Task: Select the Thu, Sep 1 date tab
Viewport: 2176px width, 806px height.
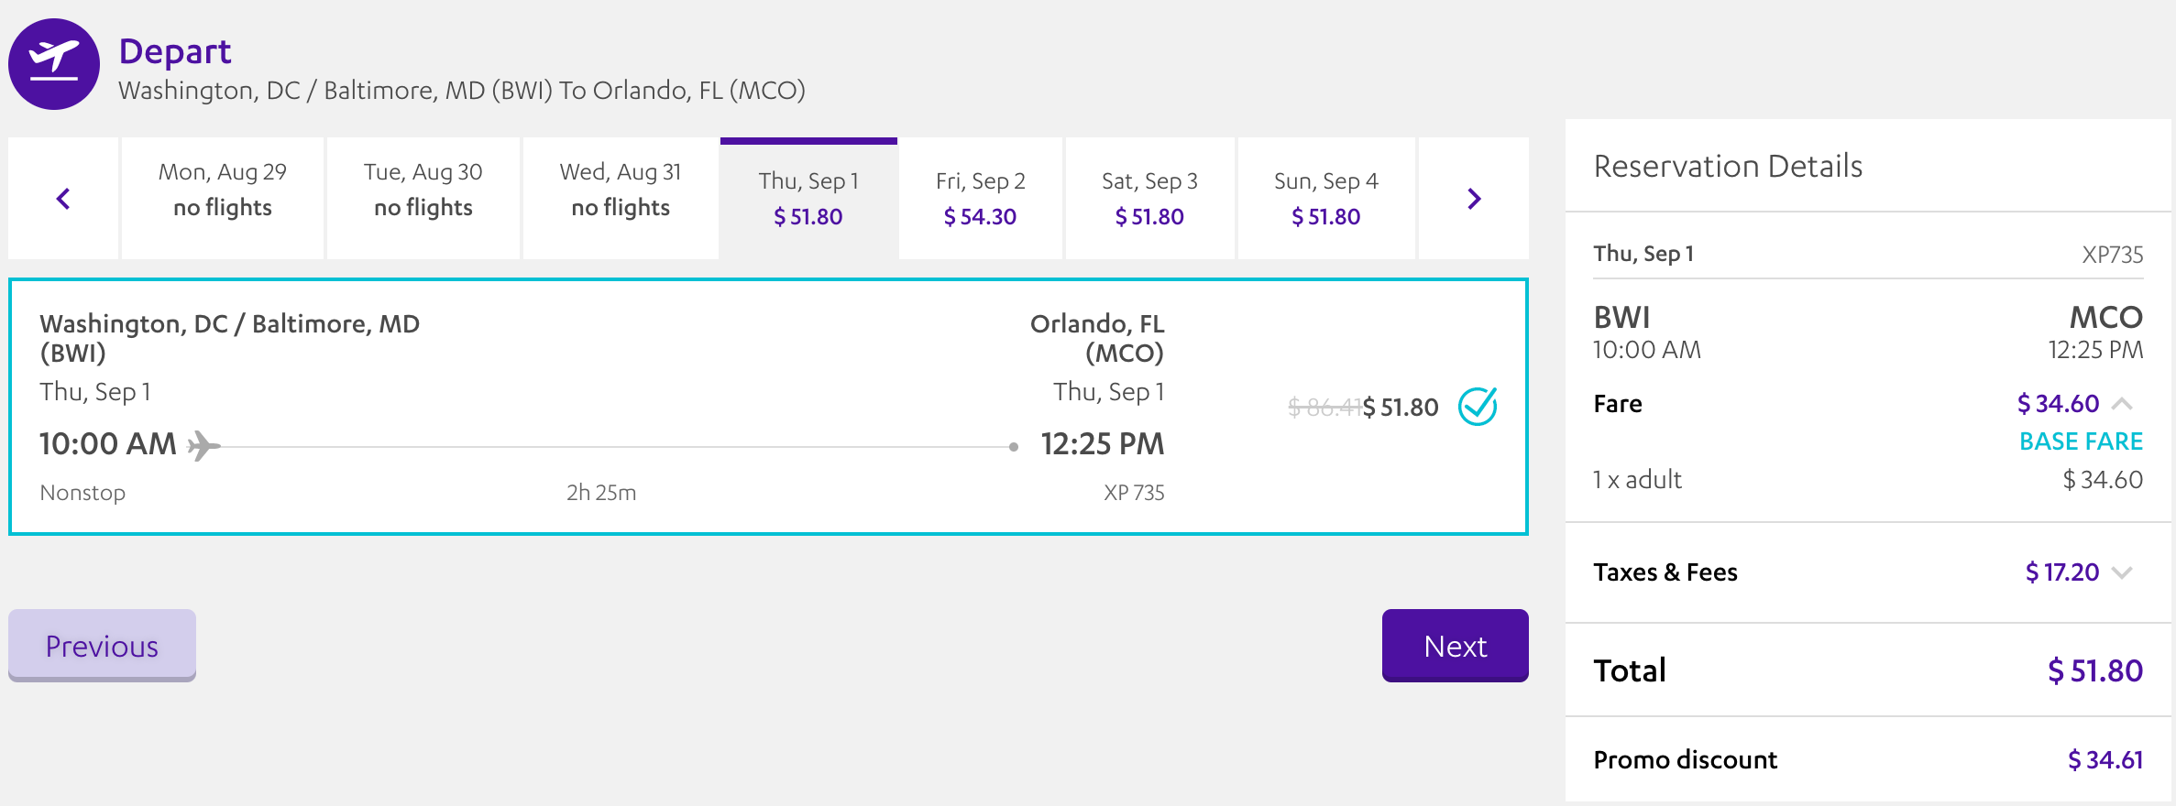Action: pos(808,199)
